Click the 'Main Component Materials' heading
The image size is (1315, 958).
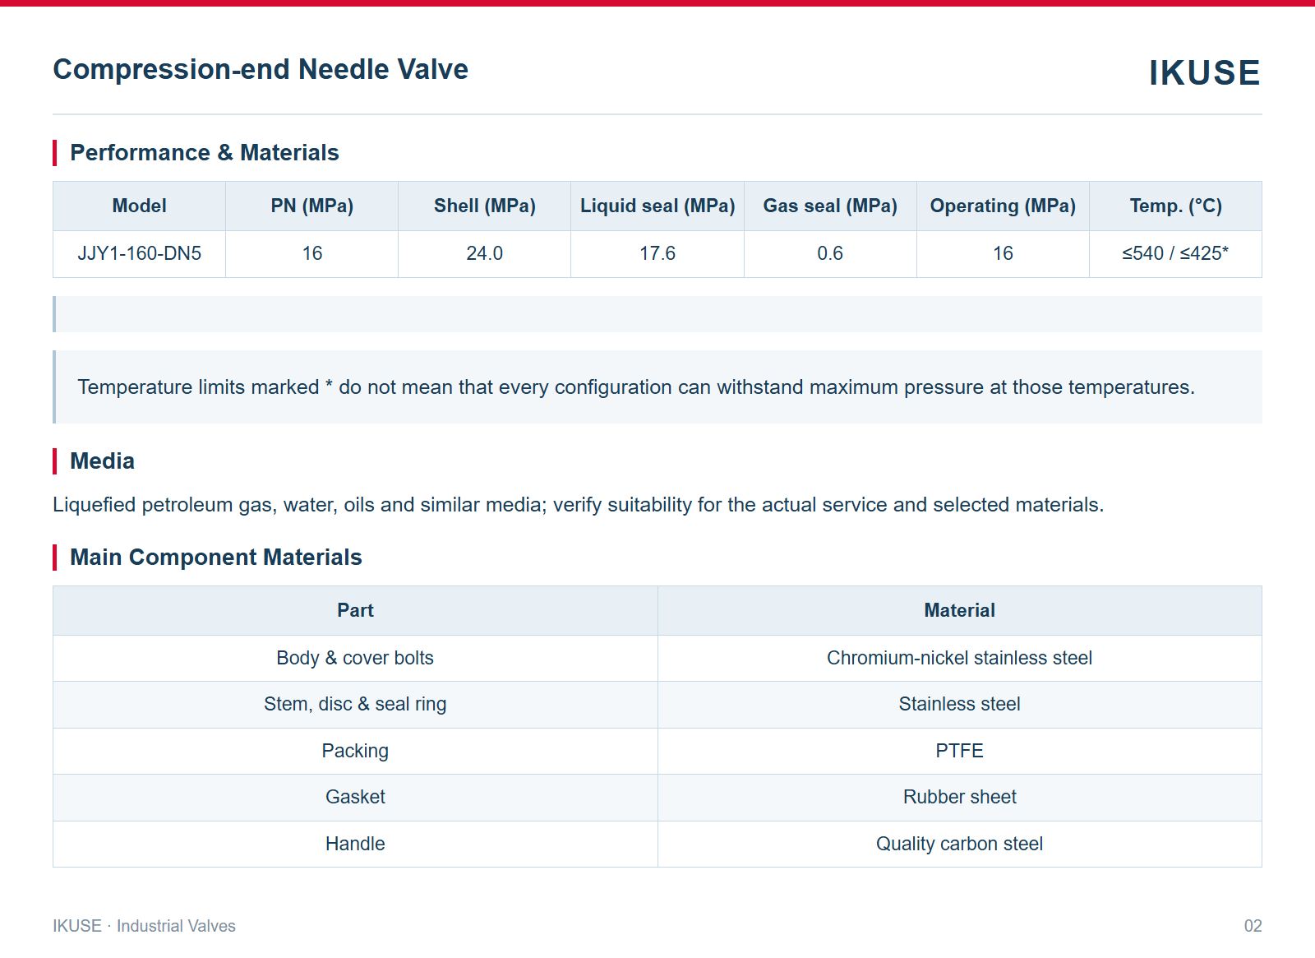215,558
